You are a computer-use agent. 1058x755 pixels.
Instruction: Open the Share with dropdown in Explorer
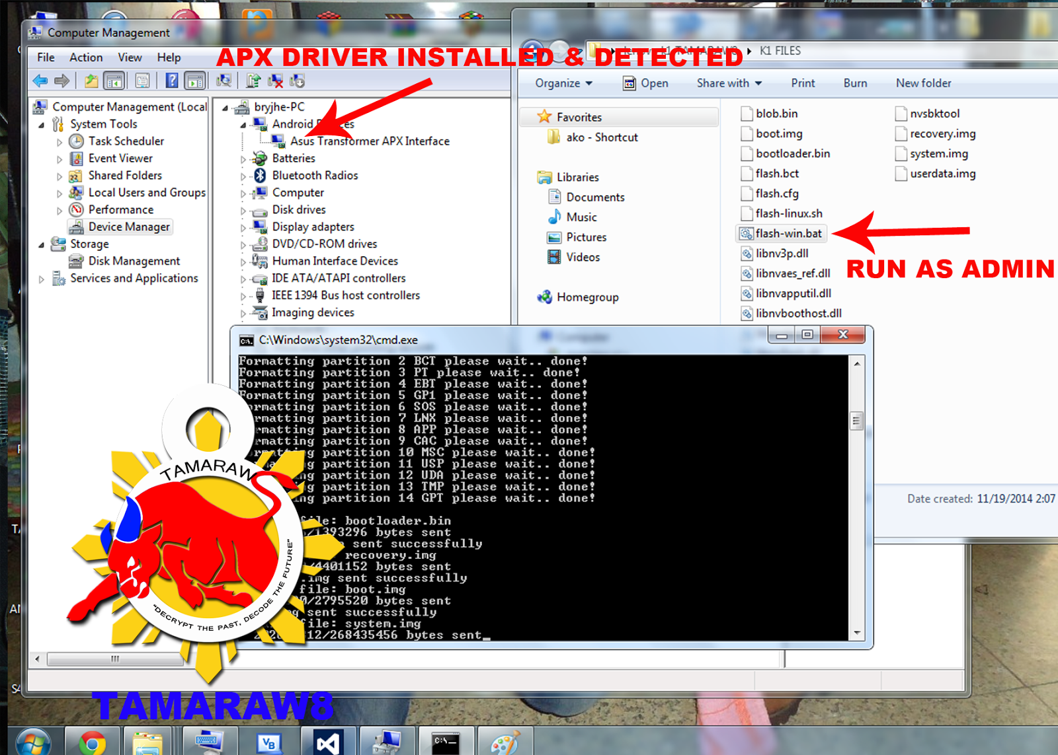tap(729, 83)
